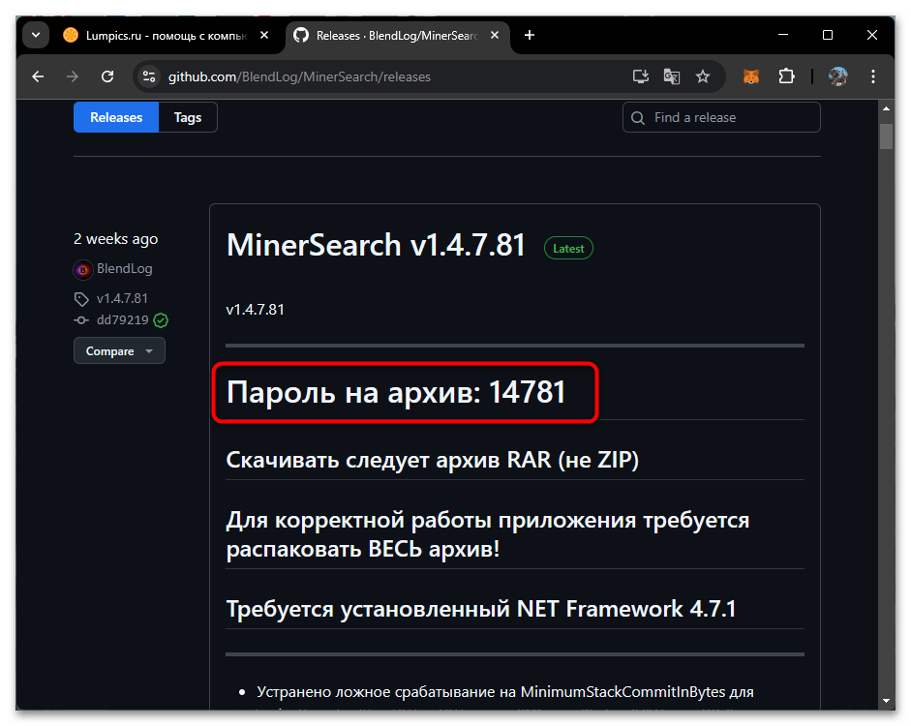Open the tab search dropdown arrow

pyautogui.click(x=36, y=36)
